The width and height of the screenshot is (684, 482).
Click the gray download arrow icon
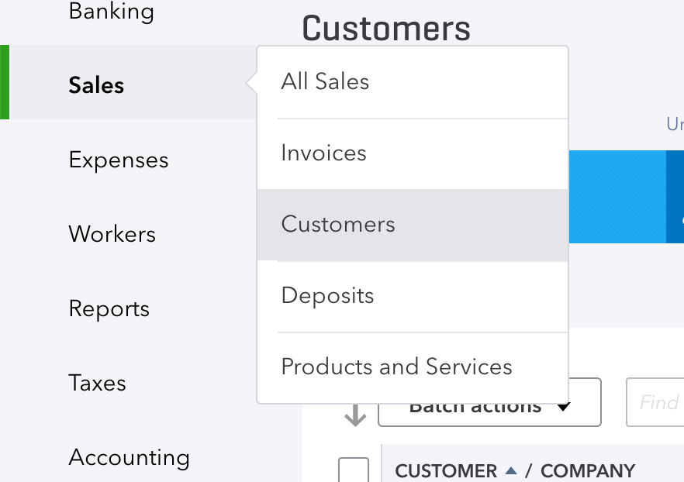pos(355,414)
